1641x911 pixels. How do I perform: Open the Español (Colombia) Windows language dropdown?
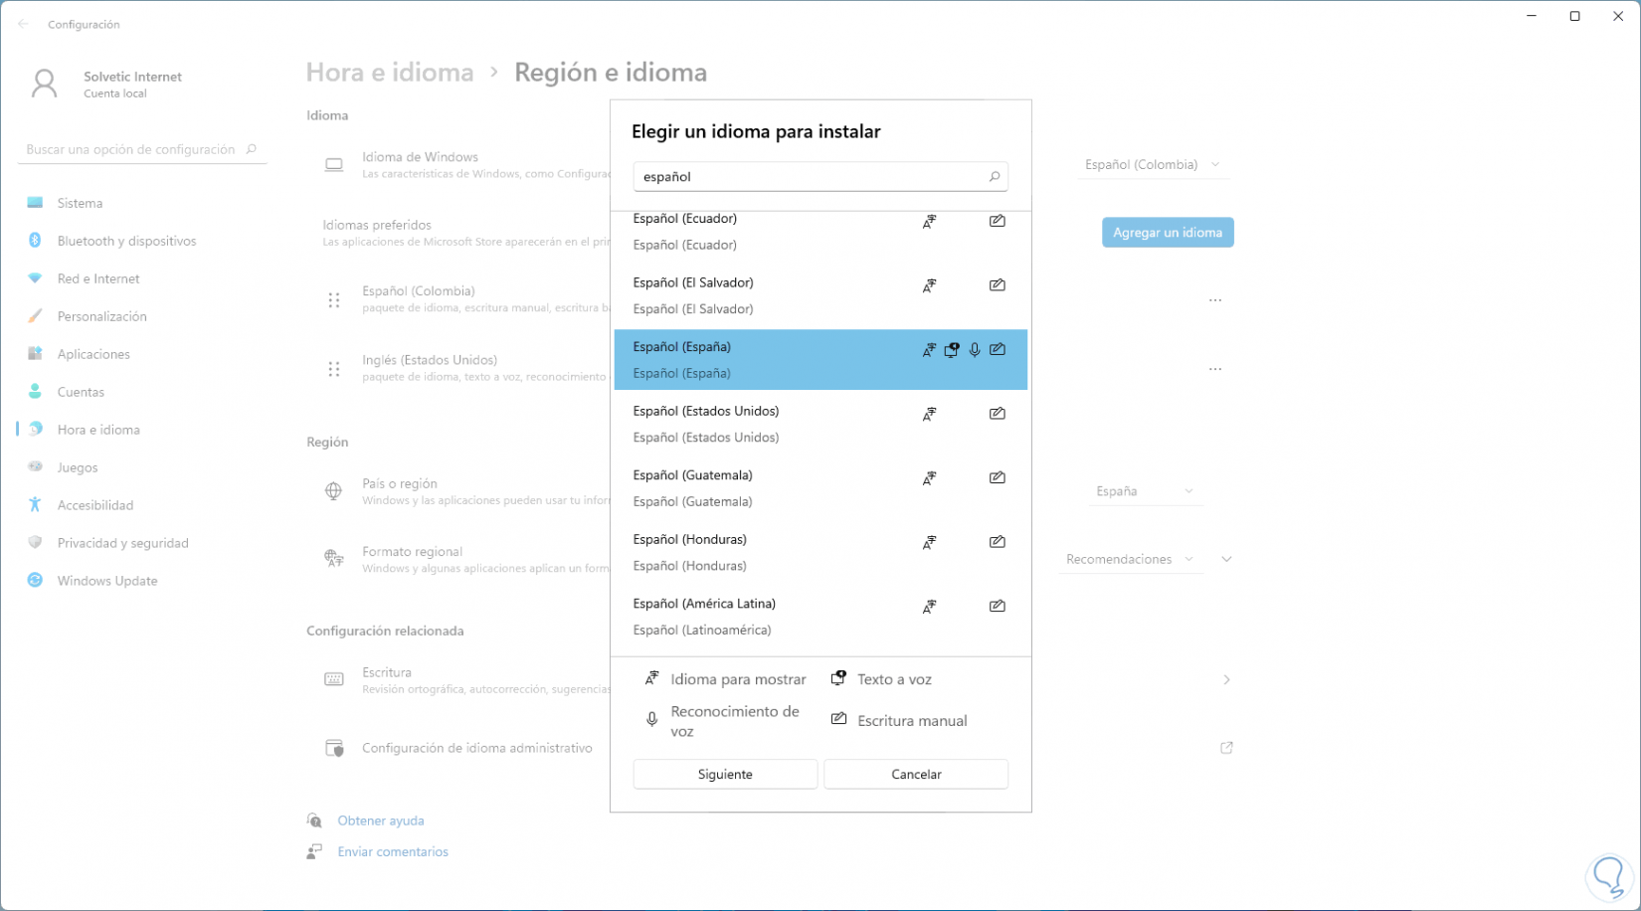(x=1152, y=165)
